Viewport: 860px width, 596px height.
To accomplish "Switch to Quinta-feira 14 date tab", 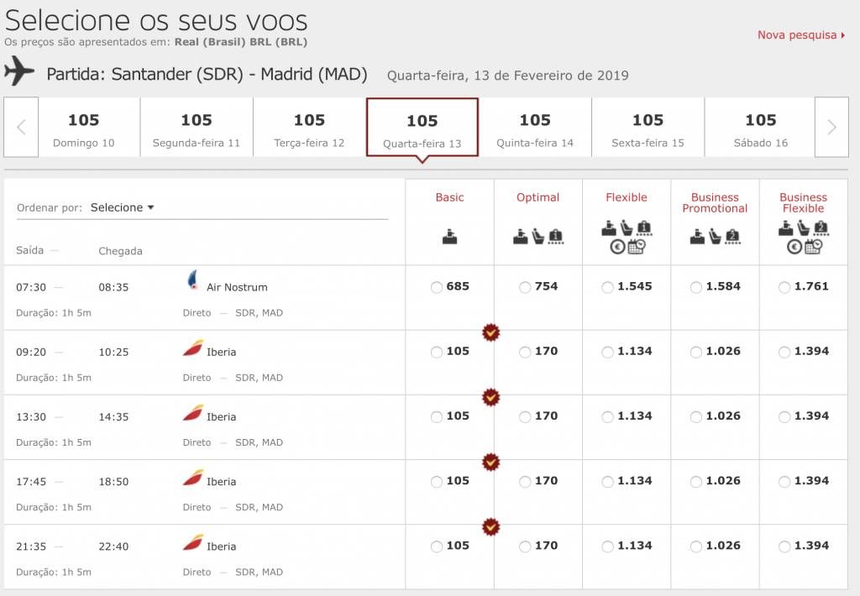I will tap(535, 128).
